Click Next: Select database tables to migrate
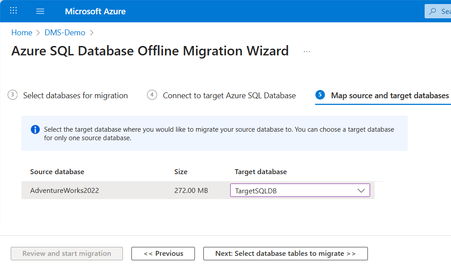 [x=285, y=254]
